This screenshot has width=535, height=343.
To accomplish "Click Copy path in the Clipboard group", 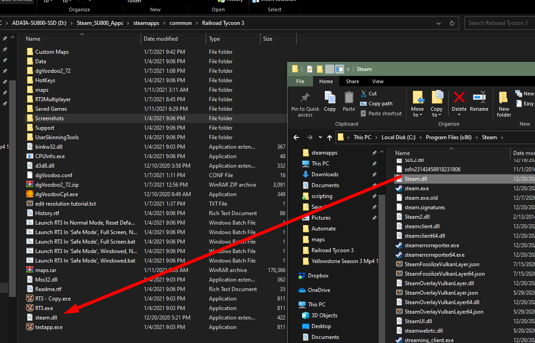I will coord(376,103).
